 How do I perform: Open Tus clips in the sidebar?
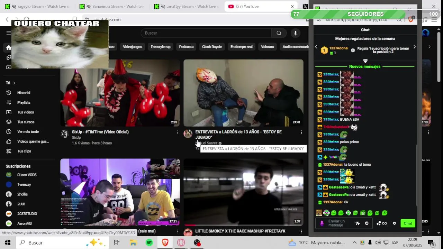[24, 151]
